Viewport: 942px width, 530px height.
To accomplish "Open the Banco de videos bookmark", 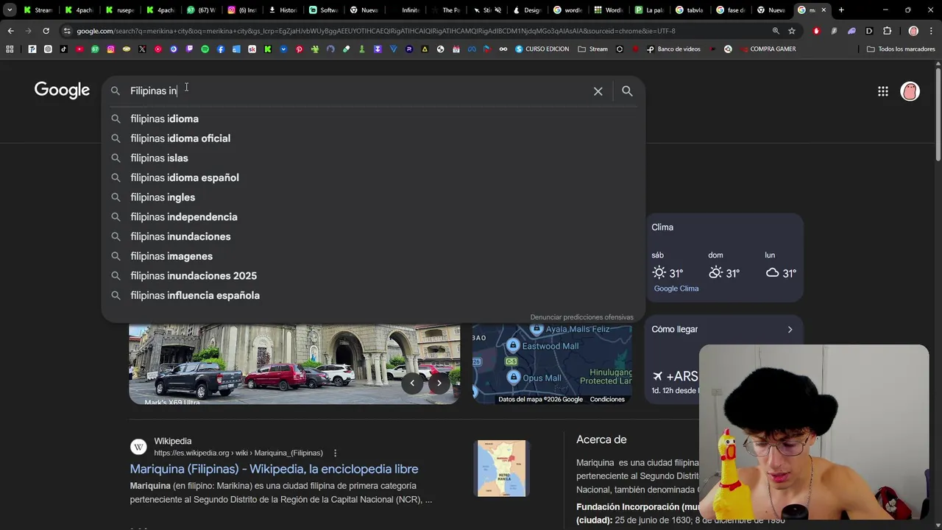I will click(x=673, y=49).
